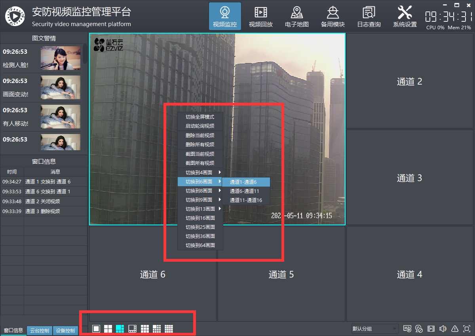Viewport: 475px width, 336px height.
Task: Open the 默认分组 group dropdown
Action: [374, 329]
